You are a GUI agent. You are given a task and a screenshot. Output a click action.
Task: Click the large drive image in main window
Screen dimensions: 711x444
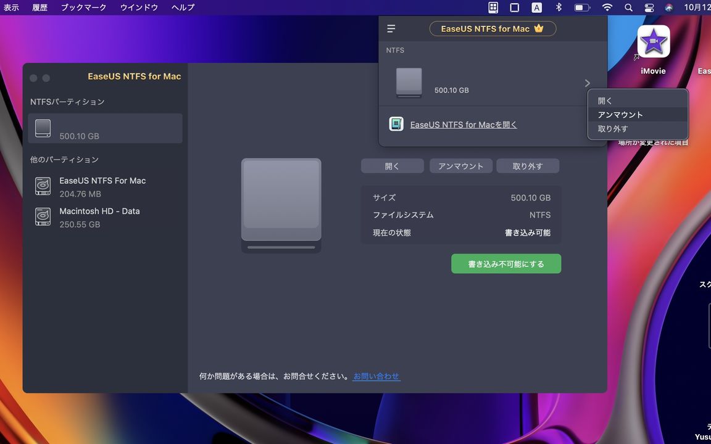pos(281,205)
